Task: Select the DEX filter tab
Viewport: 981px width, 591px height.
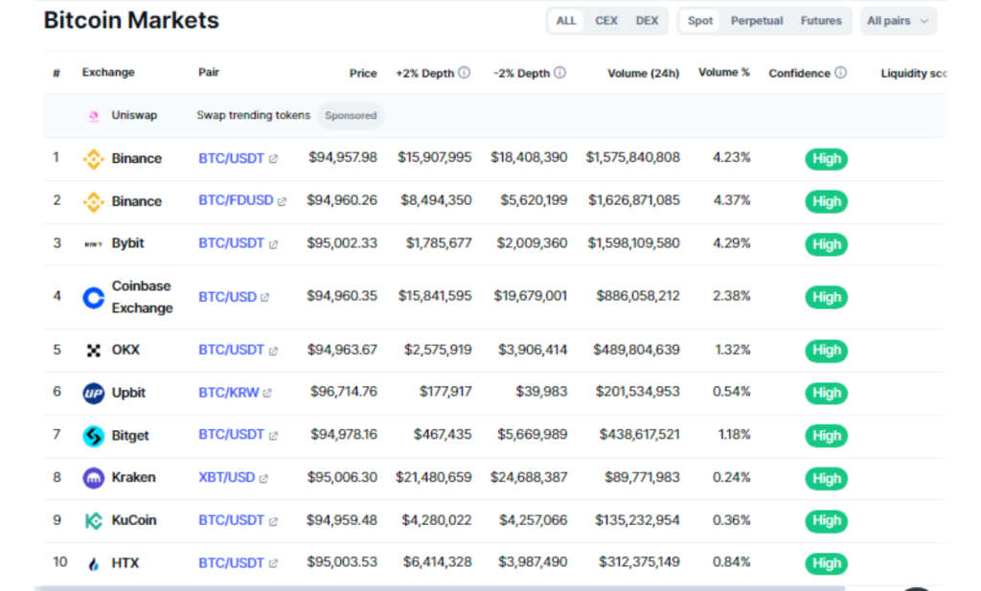Action: pos(647,21)
